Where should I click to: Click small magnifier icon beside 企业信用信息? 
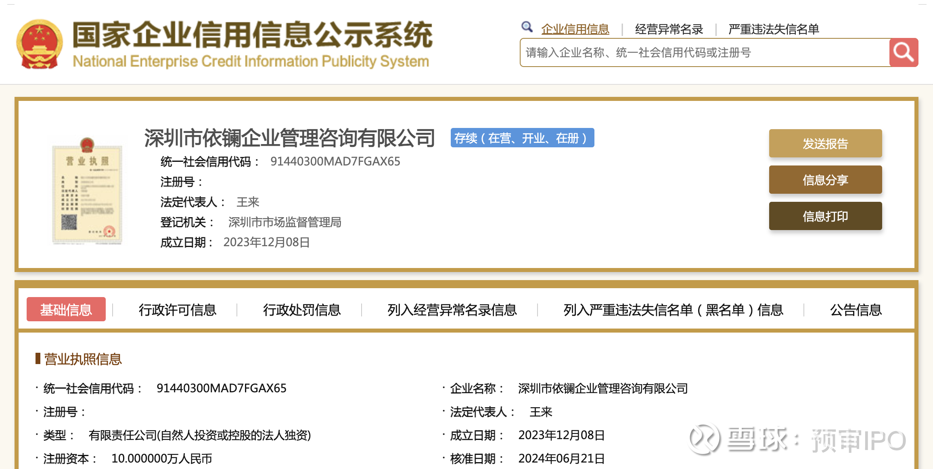pyautogui.click(x=527, y=27)
